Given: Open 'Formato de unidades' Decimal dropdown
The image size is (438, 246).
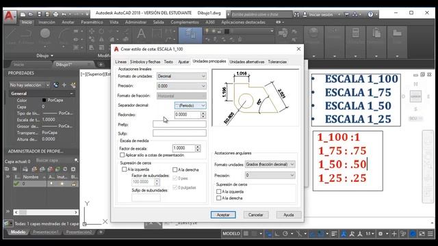Looking at the screenshot, I should point(181,76).
